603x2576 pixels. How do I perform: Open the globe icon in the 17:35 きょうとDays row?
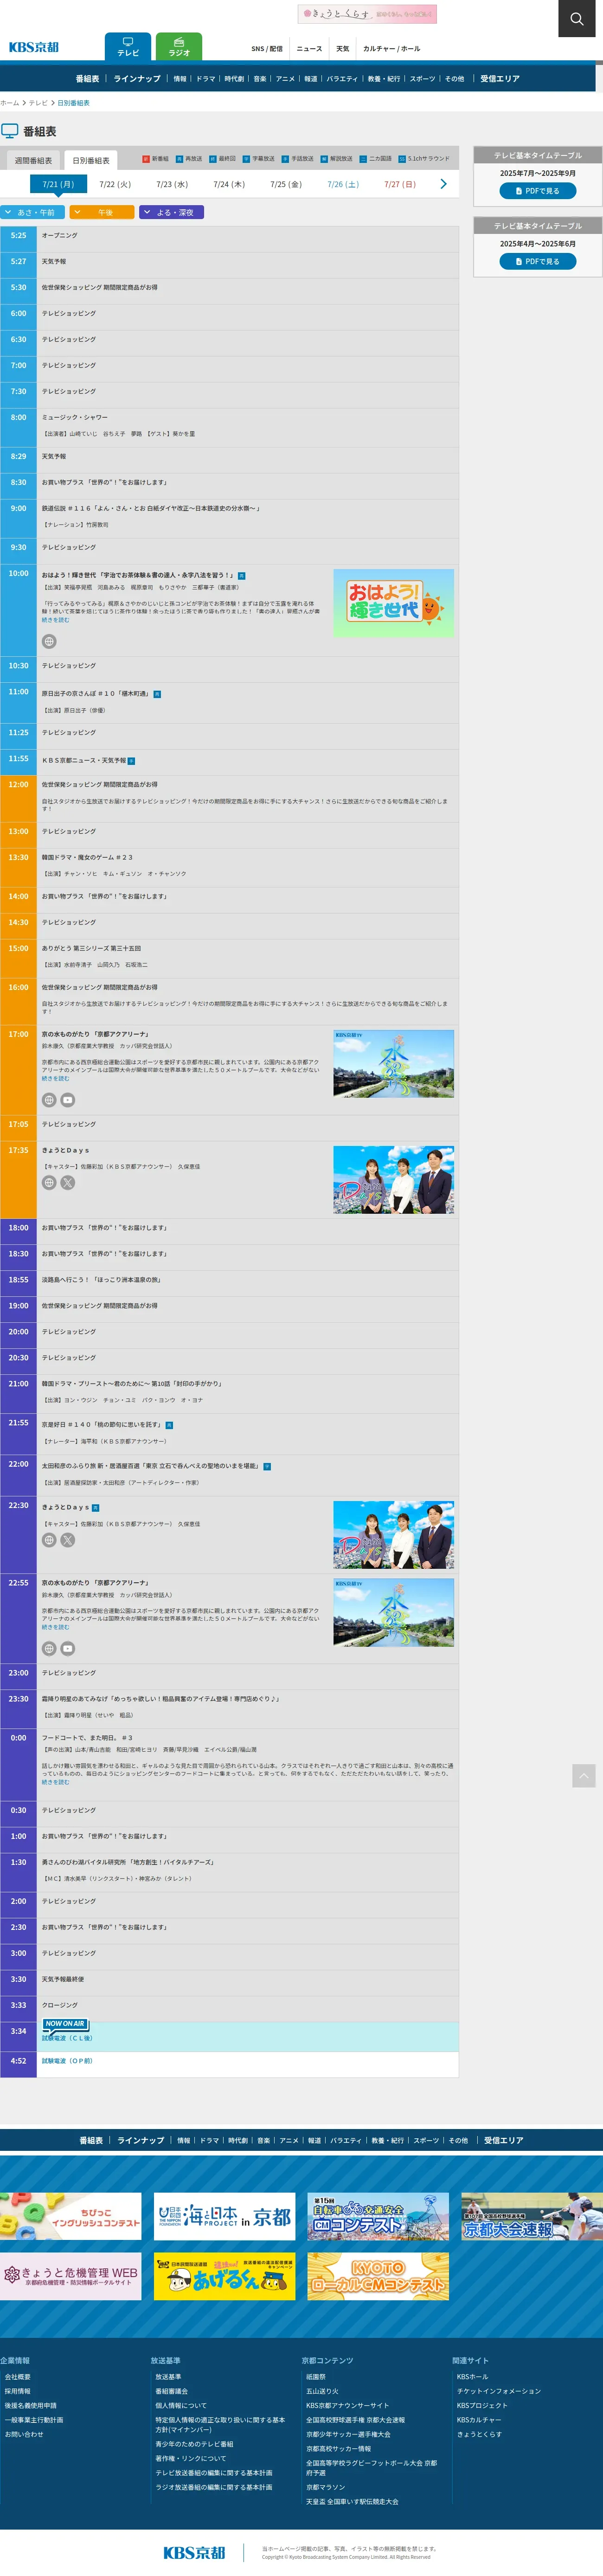pyautogui.click(x=49, y=1183)
